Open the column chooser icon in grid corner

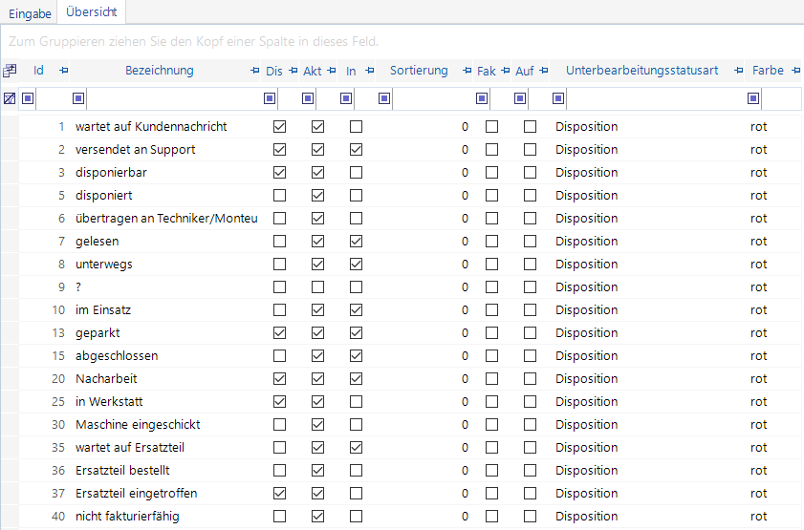(x=10, y=71)
